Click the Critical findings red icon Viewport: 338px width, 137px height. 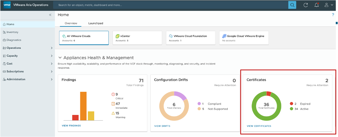pos(113,94)
